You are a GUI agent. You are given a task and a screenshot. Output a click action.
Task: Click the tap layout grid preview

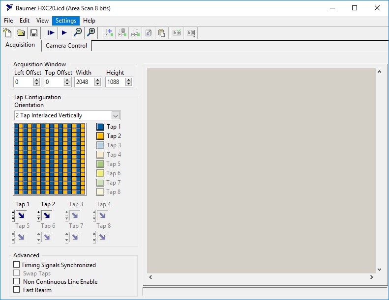click(x=50, y=159)
